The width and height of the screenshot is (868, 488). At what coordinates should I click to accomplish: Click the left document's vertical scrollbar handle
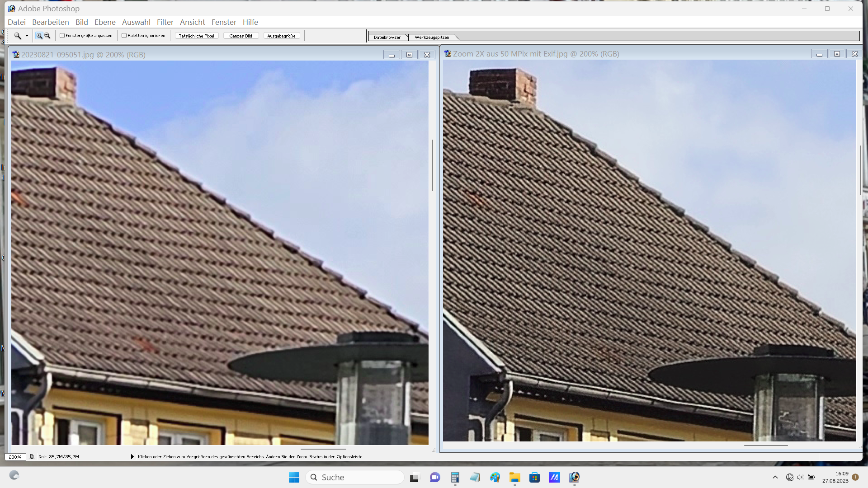[x=432, y=165]
